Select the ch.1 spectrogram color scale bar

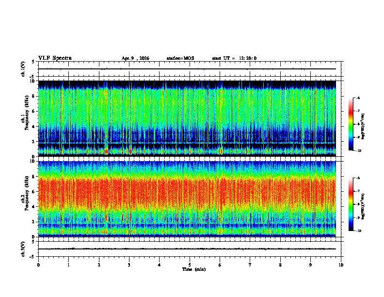pos(351,124)
